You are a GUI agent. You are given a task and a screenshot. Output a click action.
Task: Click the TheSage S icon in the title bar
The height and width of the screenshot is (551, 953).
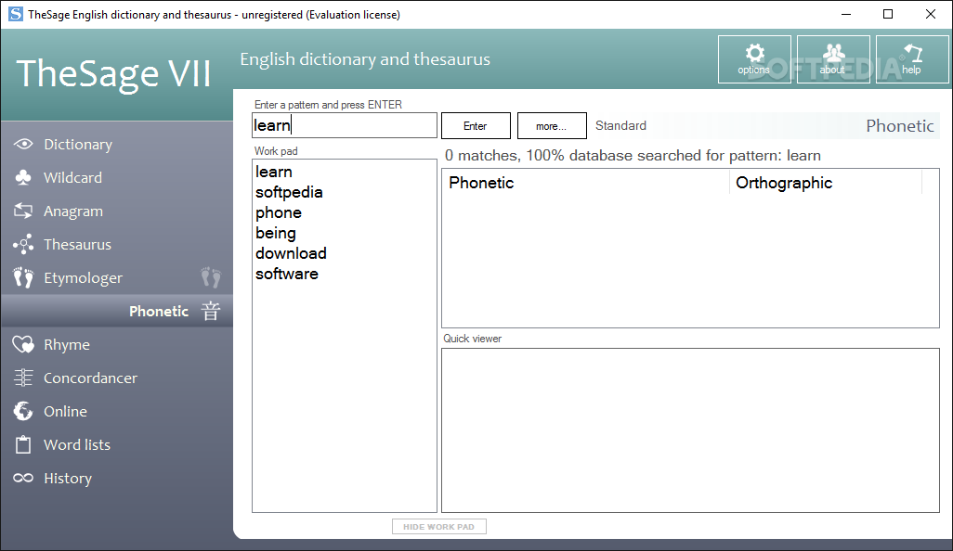tap(15, 14)
